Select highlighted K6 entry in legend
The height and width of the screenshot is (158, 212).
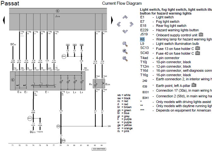point(142,39)
